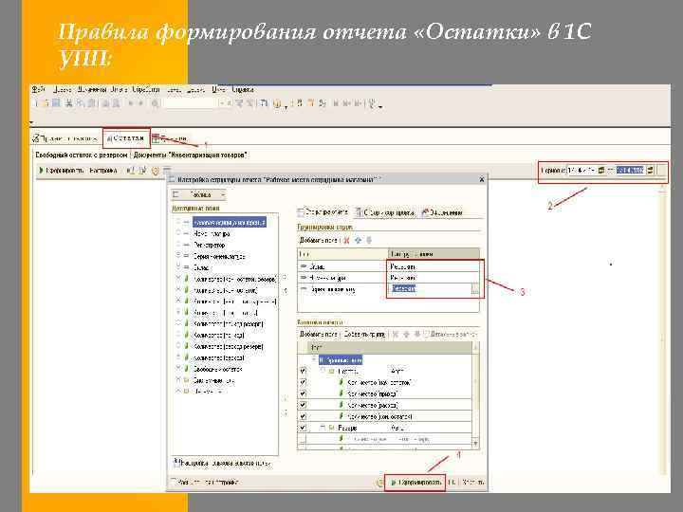Collapse Выбранные поля root node
The width and height of the screenshot is (683, 512).
(314, 359)
